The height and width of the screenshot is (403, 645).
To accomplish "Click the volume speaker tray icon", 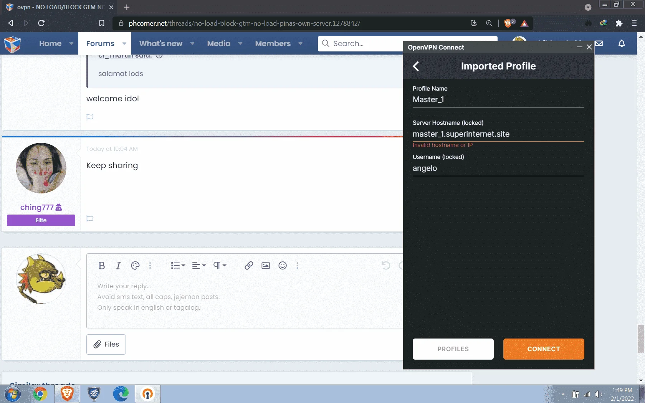I will click(598, 394).
